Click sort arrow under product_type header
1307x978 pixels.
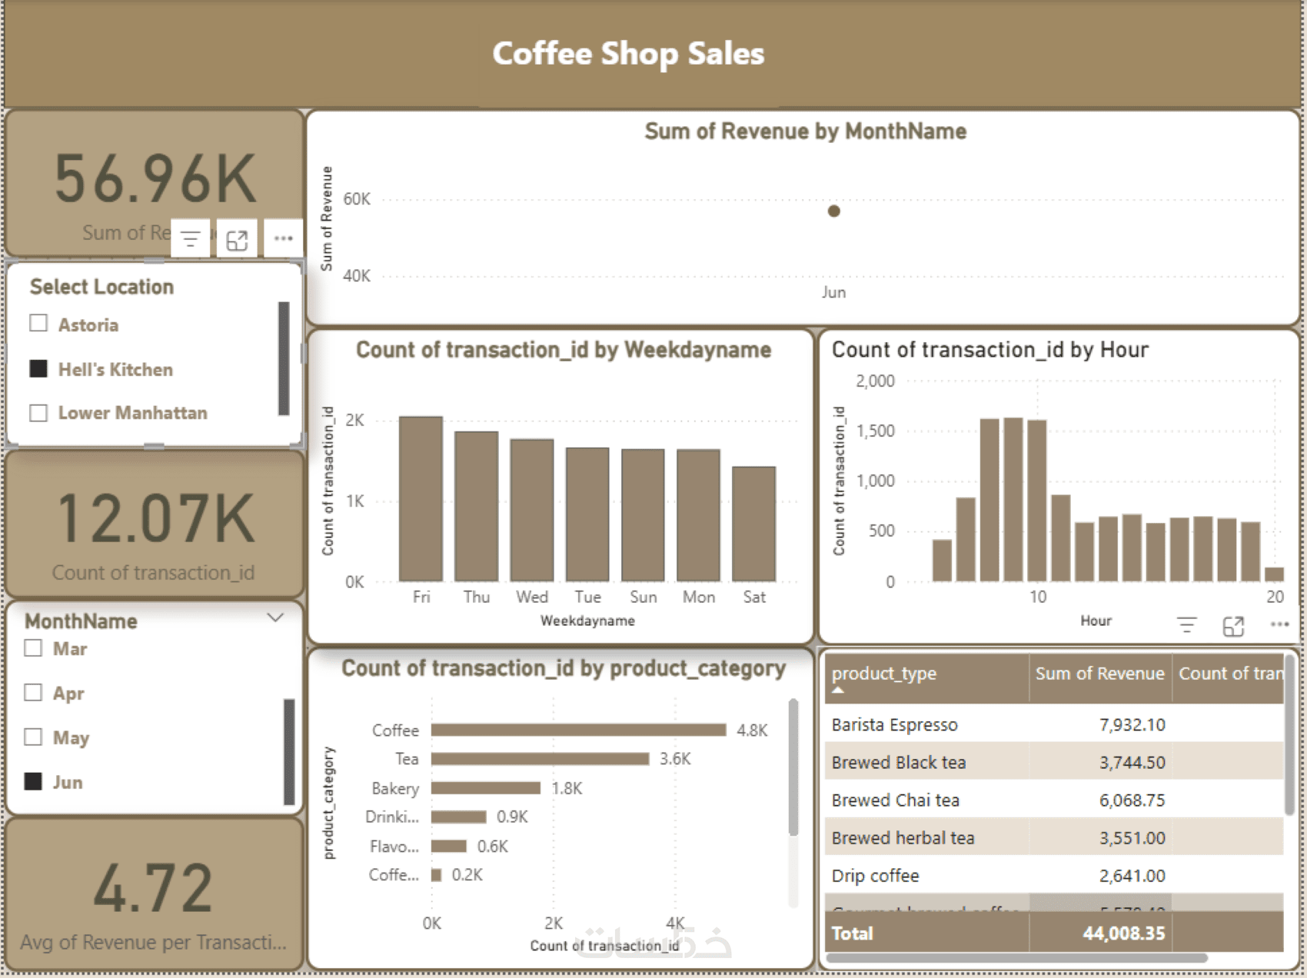838,690
